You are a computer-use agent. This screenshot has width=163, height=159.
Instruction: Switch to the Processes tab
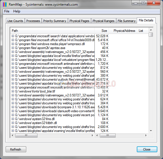[33, 21]
